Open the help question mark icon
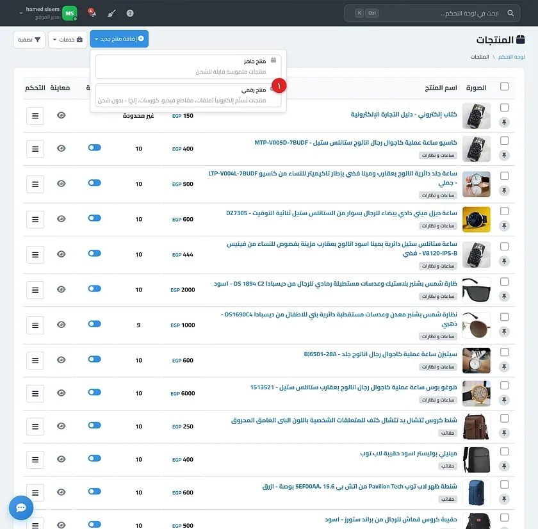Screen dimensions: 538x529 [130, 13]
